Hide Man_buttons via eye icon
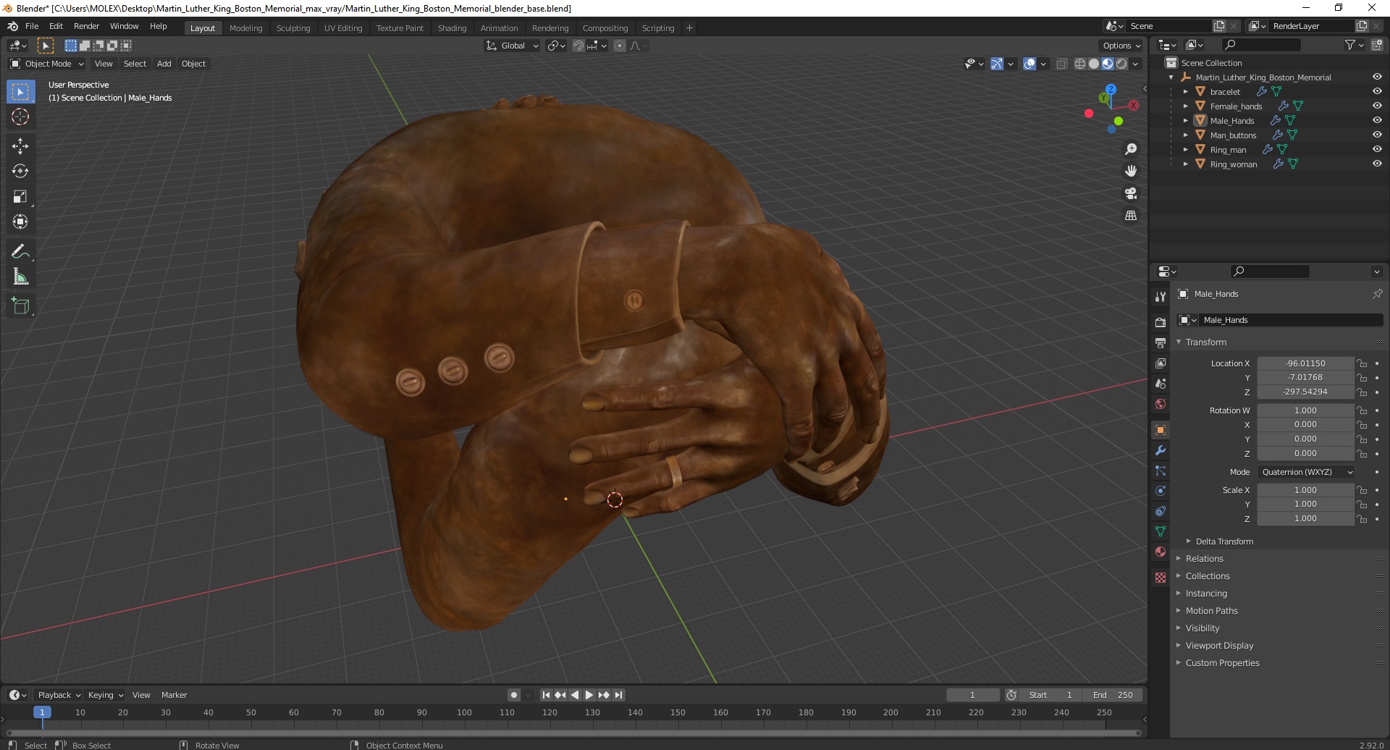 point(1377,135)
